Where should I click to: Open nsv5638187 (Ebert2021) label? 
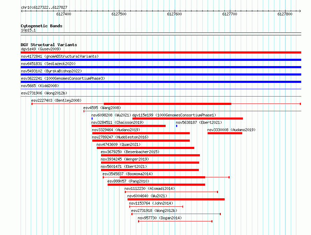click(x=199, y=122)
